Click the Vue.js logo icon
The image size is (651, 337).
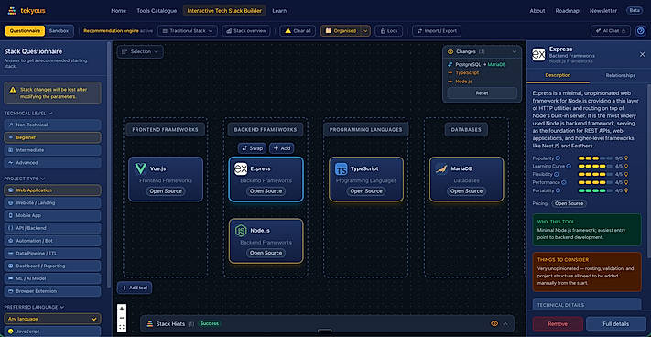tap(141, 168)
